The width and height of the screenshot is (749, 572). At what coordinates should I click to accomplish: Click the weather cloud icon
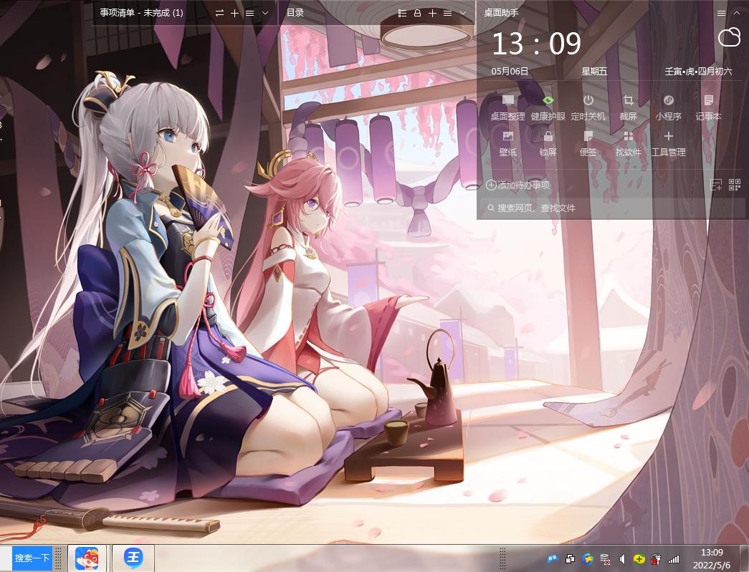[729, 37]
